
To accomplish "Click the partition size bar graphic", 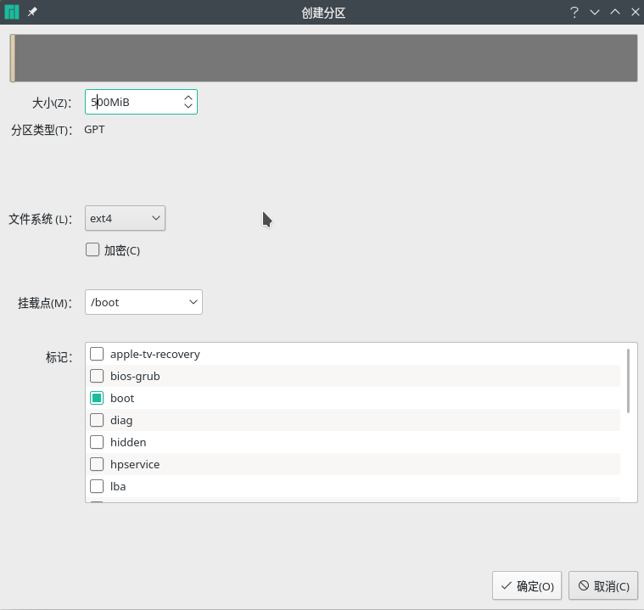I will tap(323, 58).
